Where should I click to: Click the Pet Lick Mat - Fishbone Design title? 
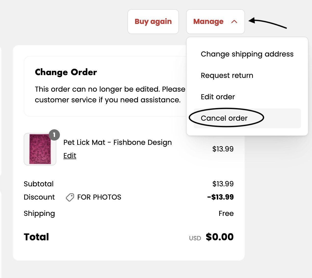[118, 142]
